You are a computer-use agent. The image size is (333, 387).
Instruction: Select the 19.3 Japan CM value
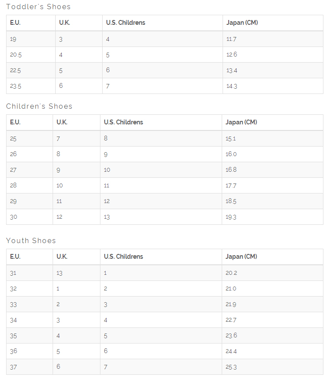click(x=231, y=217)
